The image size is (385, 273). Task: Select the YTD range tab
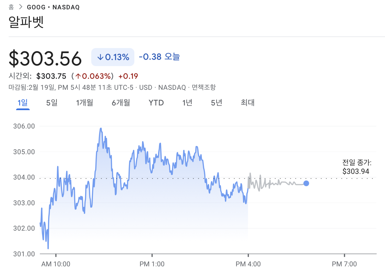point(156,103)
